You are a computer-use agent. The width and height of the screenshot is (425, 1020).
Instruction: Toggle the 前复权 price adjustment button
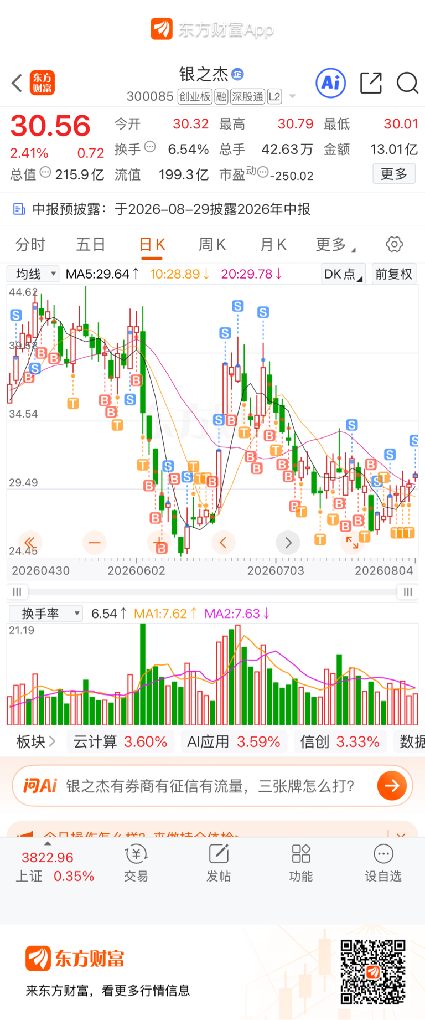(x=394, y=274)
